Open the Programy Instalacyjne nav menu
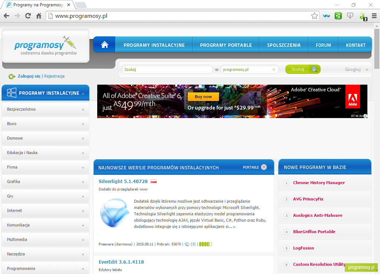 tap(154, 45)
